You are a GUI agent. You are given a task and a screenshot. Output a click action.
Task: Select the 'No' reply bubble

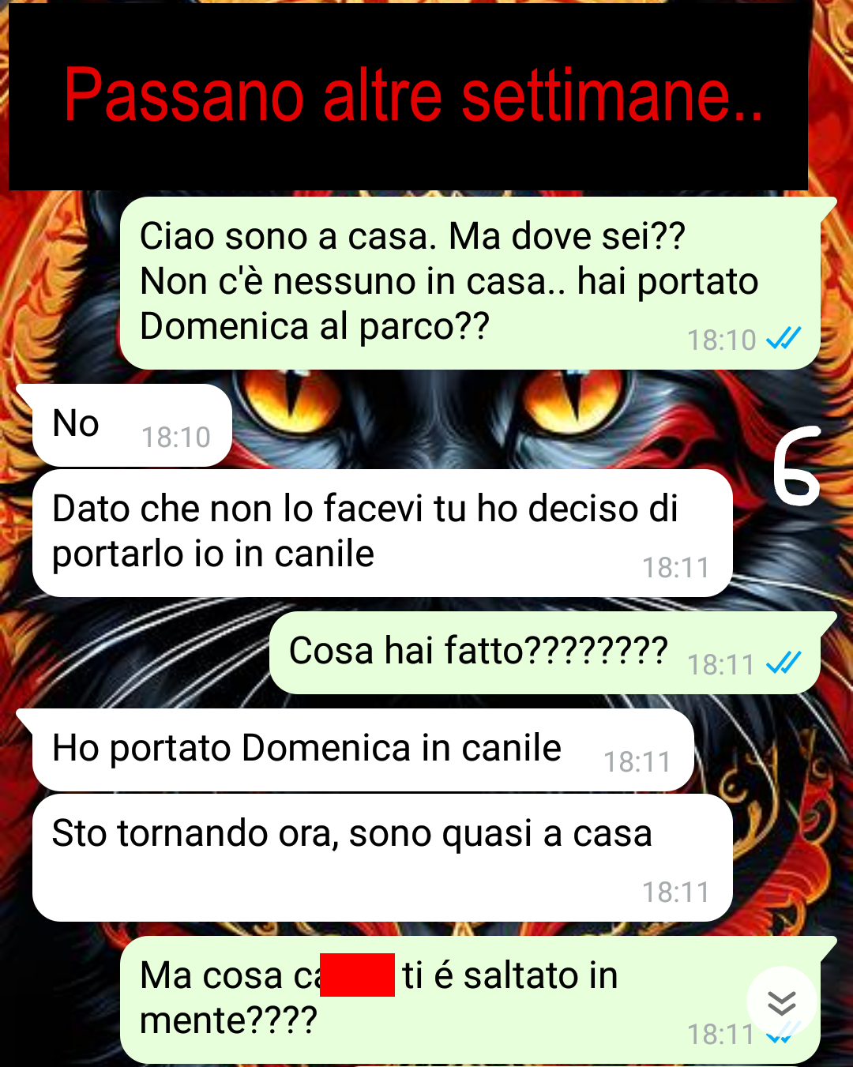pyautogui.click(x=132, y=425)
